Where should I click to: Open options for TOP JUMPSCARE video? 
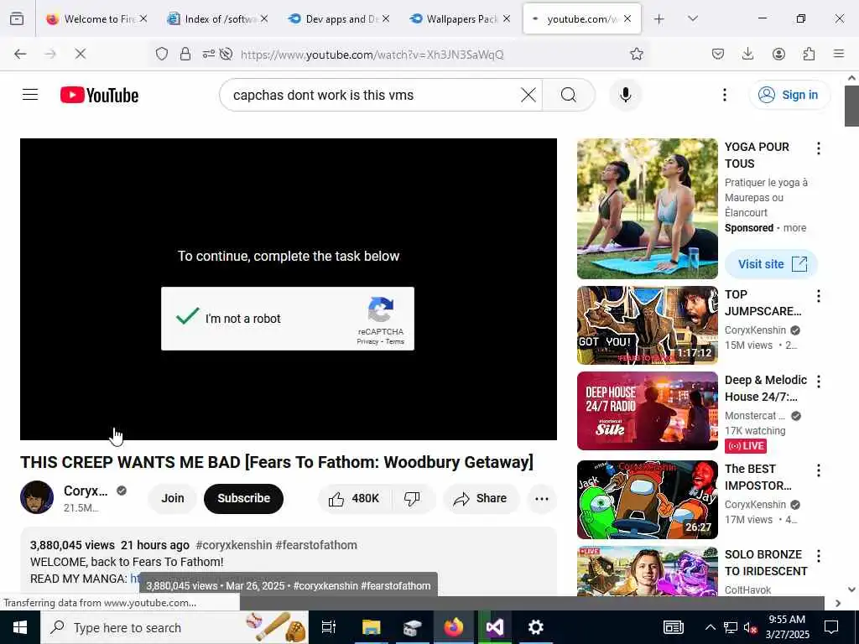pos(818,296)
